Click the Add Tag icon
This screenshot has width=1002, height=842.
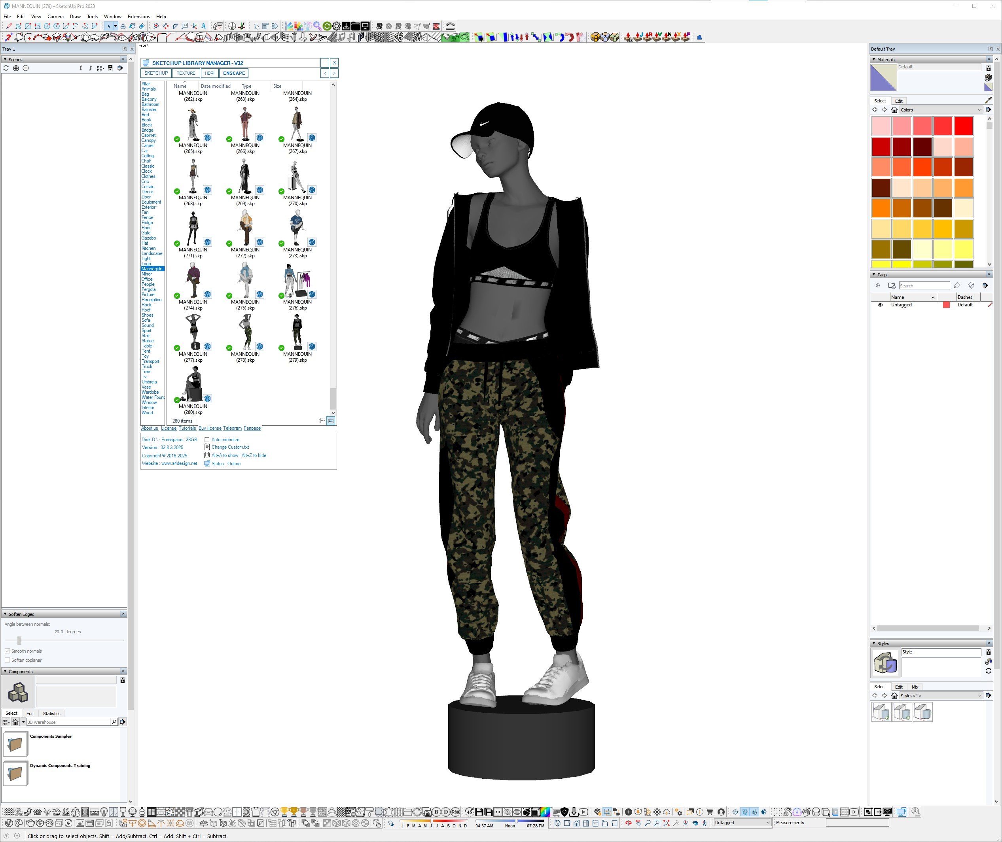point(878,285)
